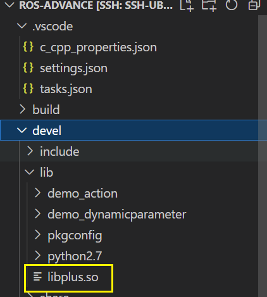Click the New File icon
This screenshot has width=267, height=297.
click(187, 5)
